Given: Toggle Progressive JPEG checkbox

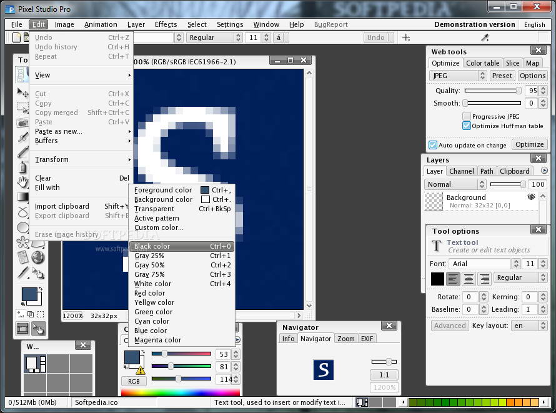Looking at the screenshot, I should (467, 116).
